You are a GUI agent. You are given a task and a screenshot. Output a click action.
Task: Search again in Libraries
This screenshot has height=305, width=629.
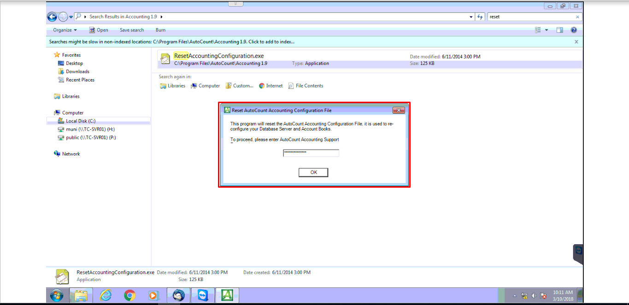(172, 86)
